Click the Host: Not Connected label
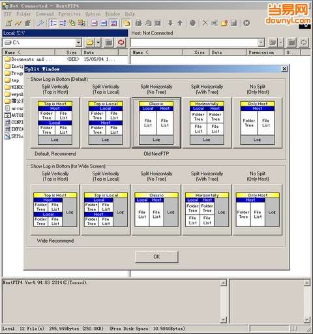Viewport: 313px width, 334px height. 152,33
